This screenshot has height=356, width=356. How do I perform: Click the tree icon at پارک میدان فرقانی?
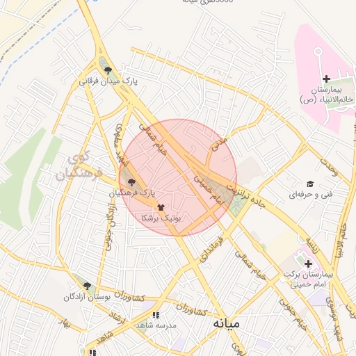pyautogui.click(x=108, y=70)
